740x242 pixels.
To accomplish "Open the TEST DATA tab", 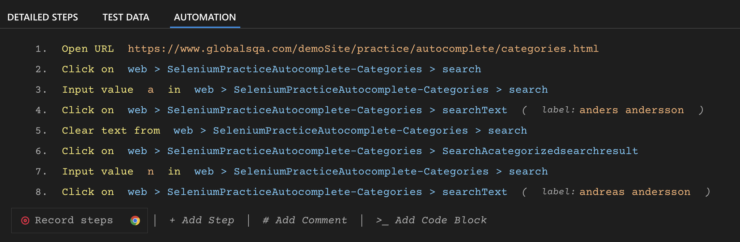I will [x=125, y=17].
